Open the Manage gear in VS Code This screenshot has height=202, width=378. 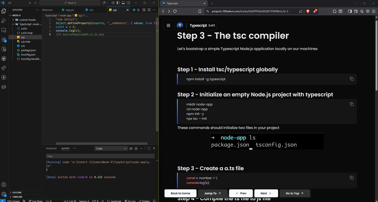coord(4,194)
